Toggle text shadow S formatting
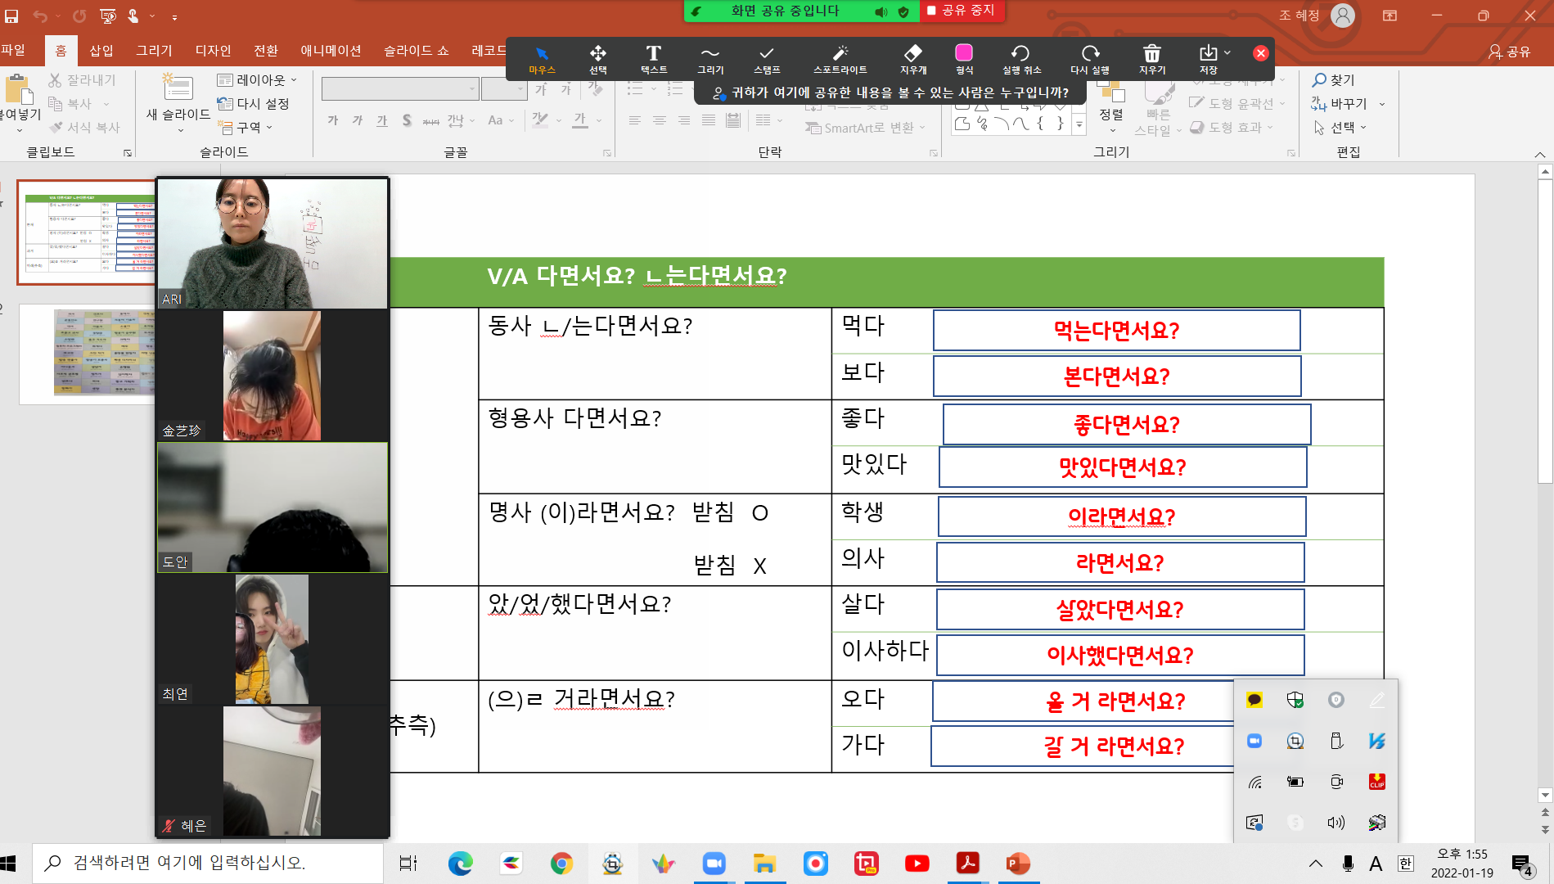This screenshot has width=1554, height=884. click(x=407, y=120)
